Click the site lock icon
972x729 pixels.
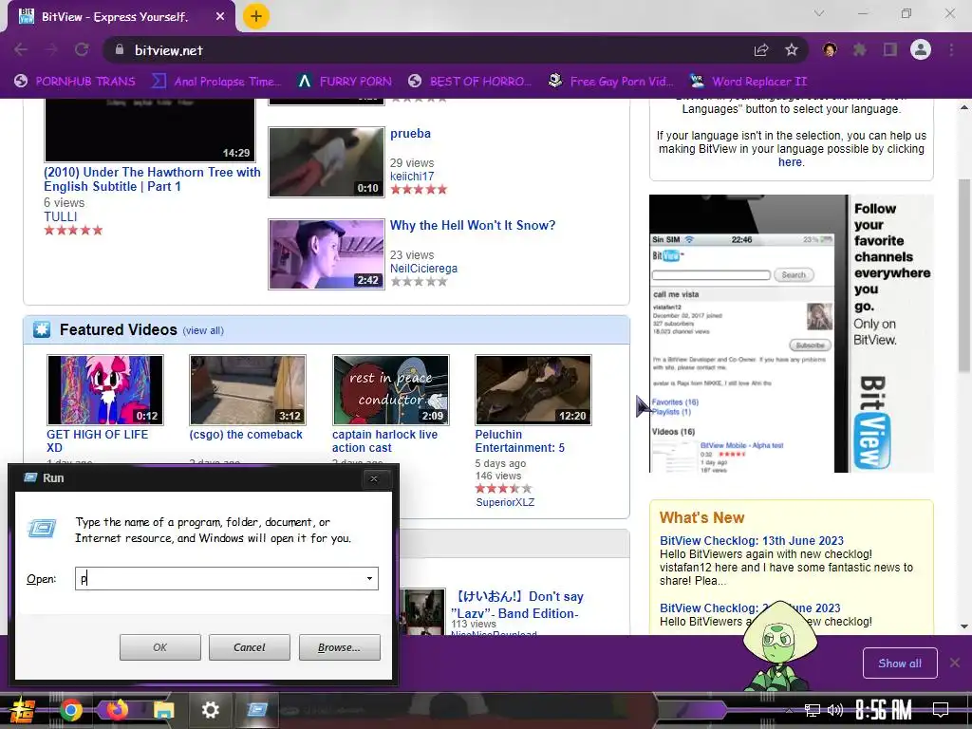[x=120, y=49]
